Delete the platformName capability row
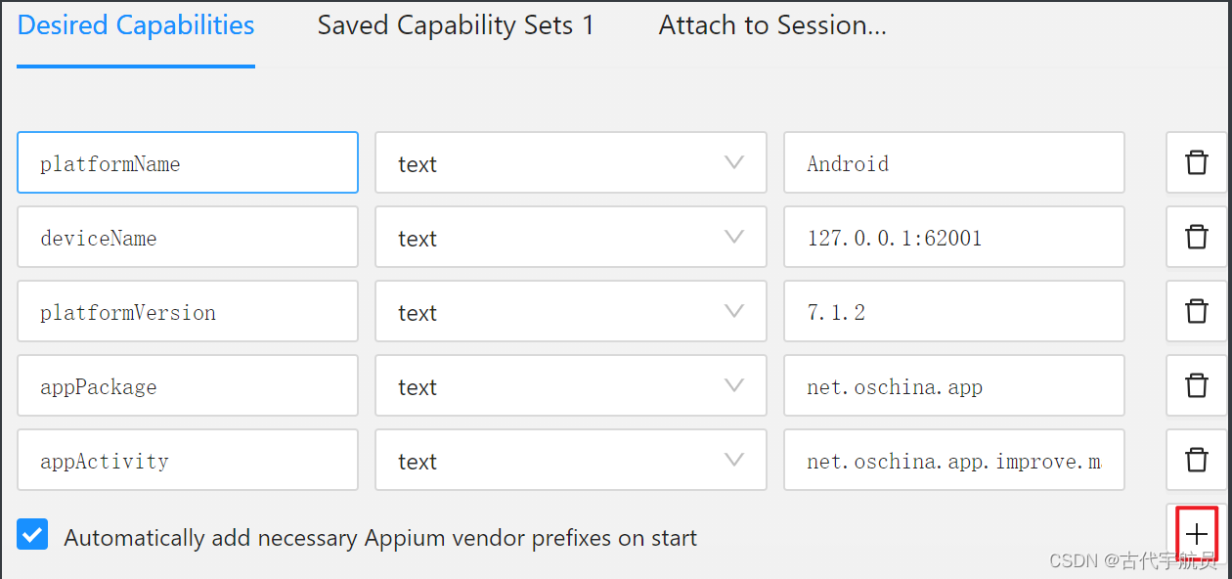The height and width of the screenshot is (579, 1232). pos(1196,162)
